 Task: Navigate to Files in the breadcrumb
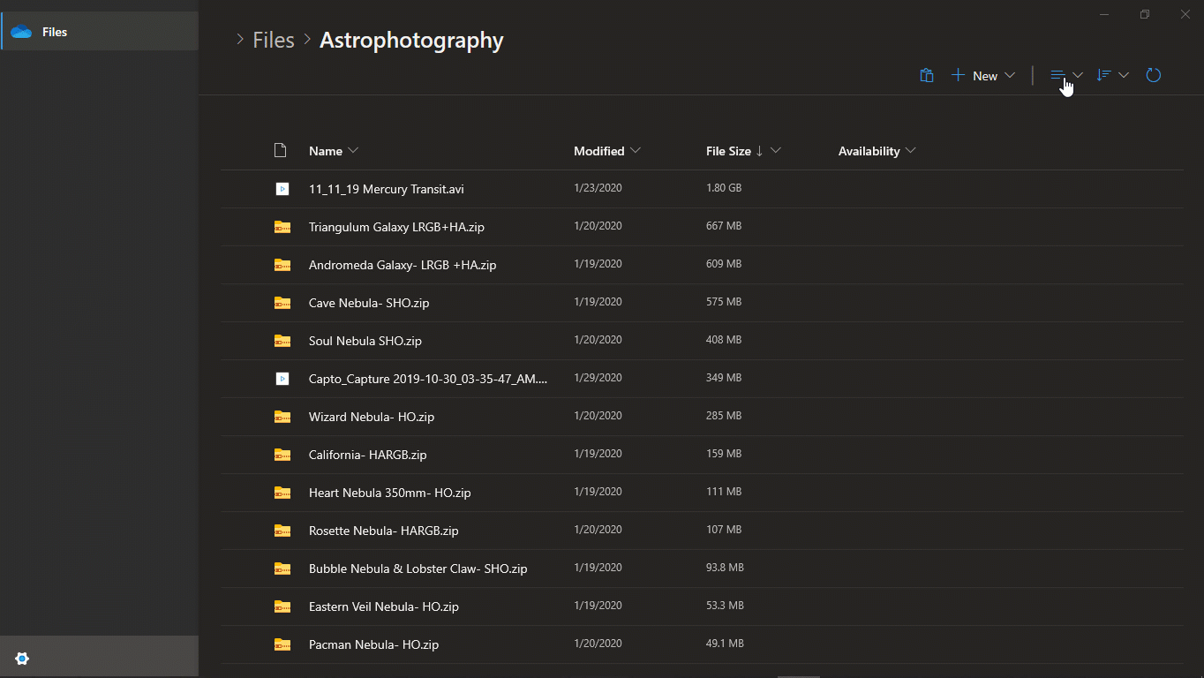tap(274, 41)
